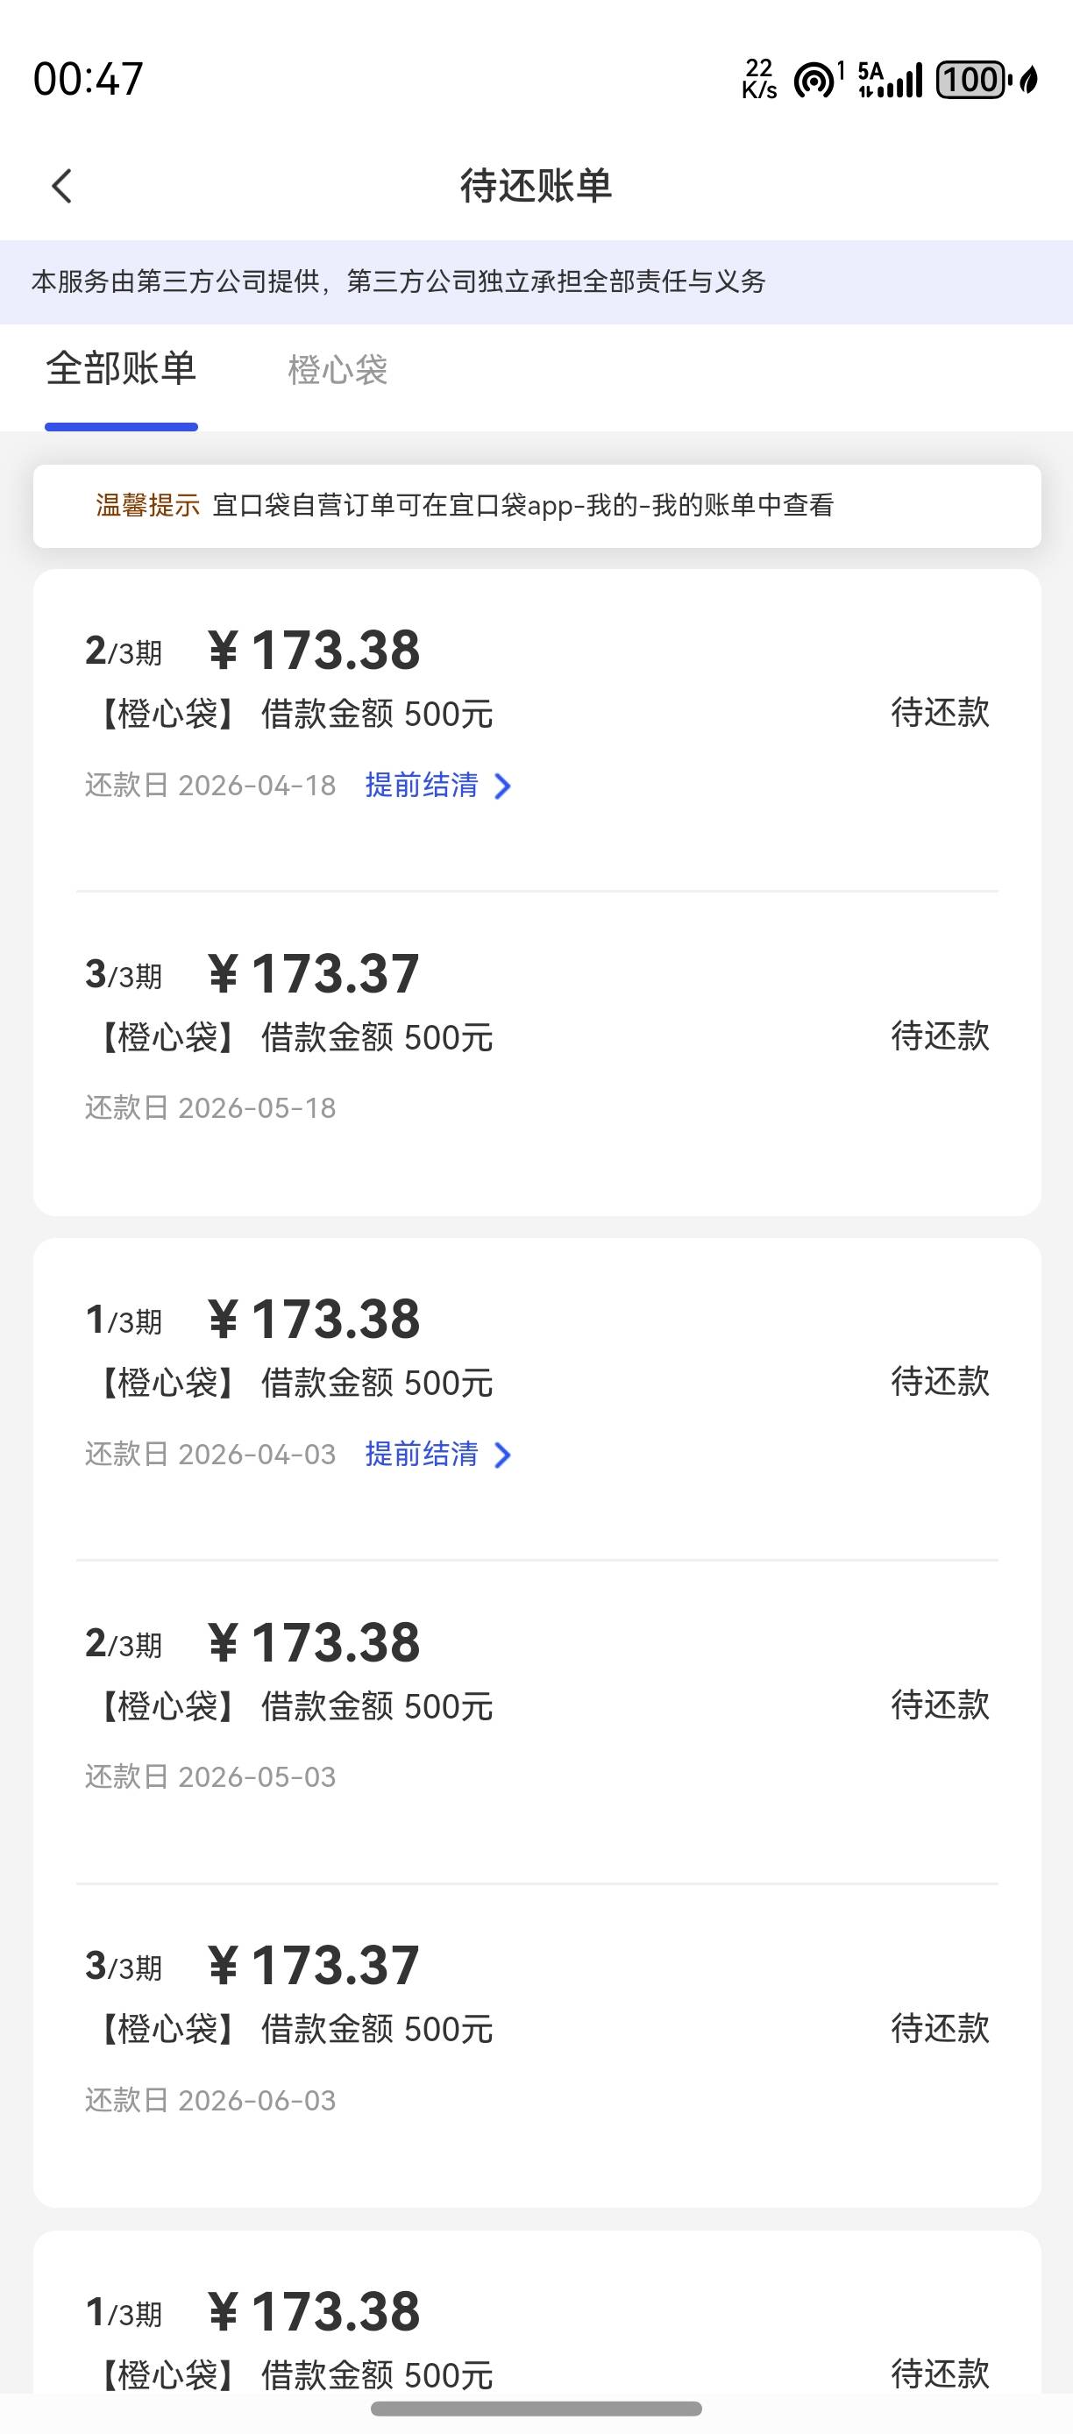Viewport: 1073px width, 2434px height.
Task: Tap 提前结清 link for 2026-04-18 bill
Action: point(422,786)
